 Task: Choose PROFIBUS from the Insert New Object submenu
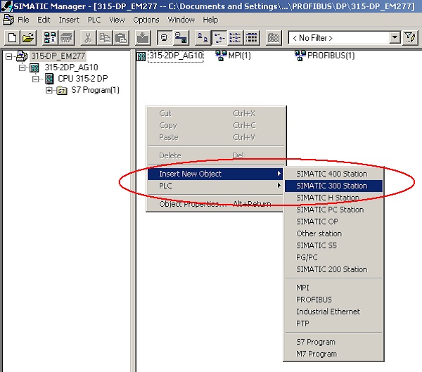(314, 300)
